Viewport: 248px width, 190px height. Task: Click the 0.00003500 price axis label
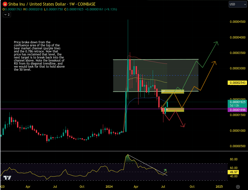click(x=238, y=53)
